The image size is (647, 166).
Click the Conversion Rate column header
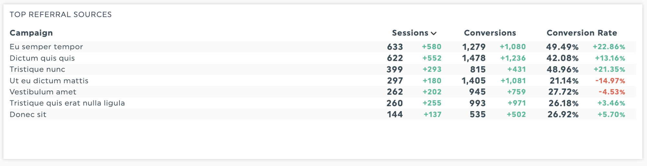point(582,33)
